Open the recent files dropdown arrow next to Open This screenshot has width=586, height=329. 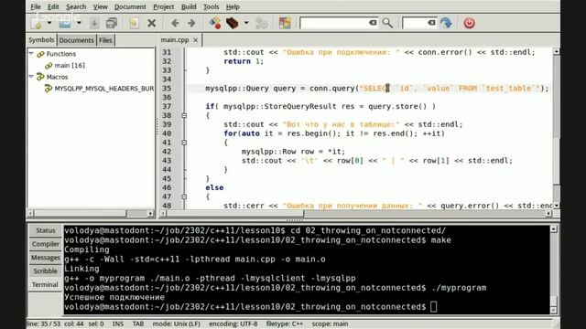pos(79,23)
